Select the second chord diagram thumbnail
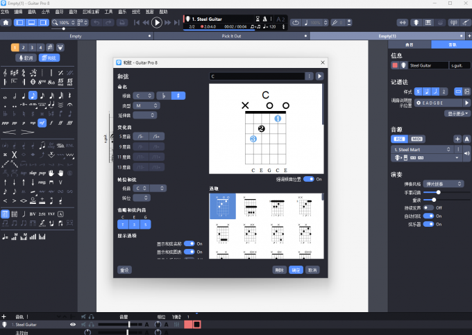 [251, 205]
